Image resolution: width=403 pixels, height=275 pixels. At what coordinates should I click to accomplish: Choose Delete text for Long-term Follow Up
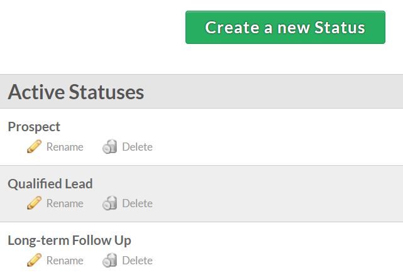[x=137, y=261]
